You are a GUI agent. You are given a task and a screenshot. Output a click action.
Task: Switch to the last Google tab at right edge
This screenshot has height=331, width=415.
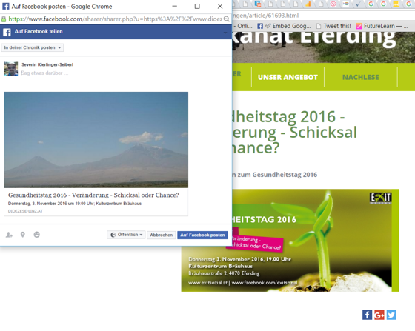[408, 4]
